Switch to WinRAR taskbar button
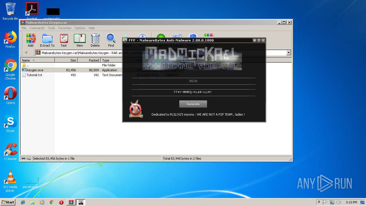 pyautogui.click(x=71, y=202)
